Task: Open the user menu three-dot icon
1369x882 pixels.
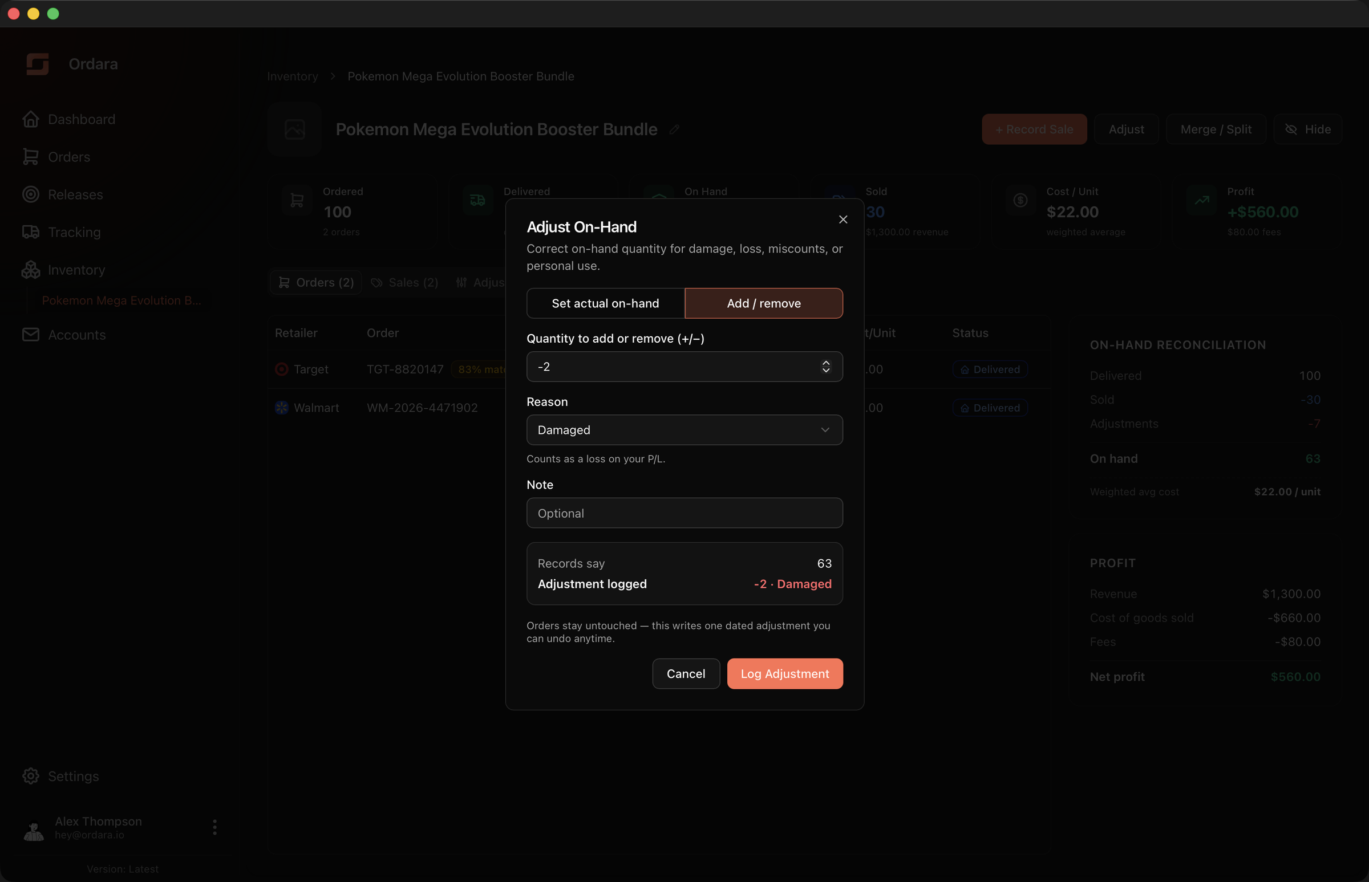Action: click(x=215, y=827)
